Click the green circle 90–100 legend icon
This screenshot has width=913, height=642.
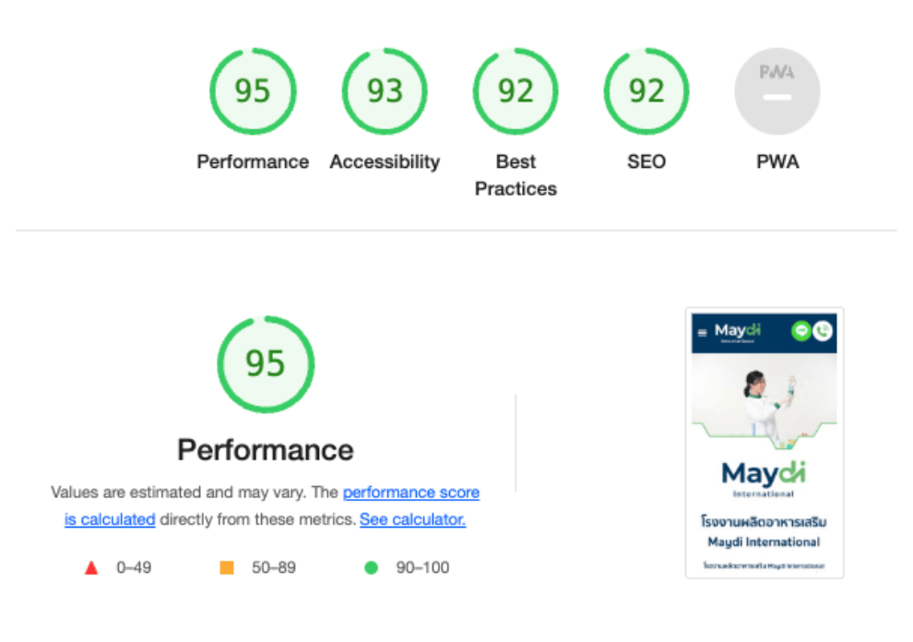pos(371,567)
